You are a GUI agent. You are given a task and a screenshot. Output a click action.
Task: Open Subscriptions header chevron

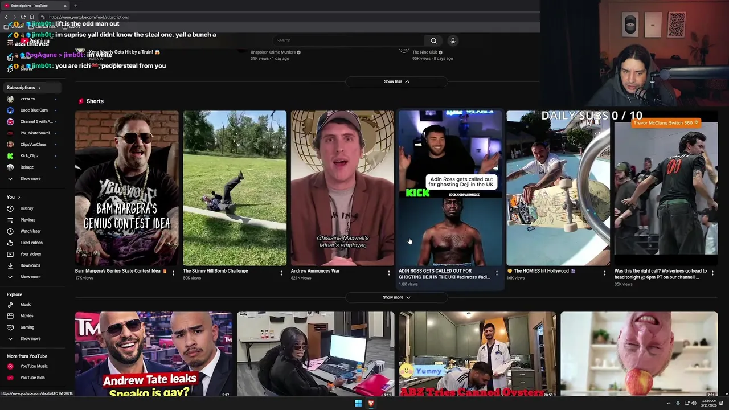[39, 88]
